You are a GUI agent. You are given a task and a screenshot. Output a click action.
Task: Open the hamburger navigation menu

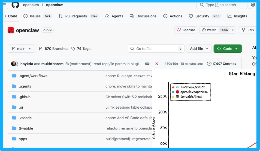click(5, 5)
